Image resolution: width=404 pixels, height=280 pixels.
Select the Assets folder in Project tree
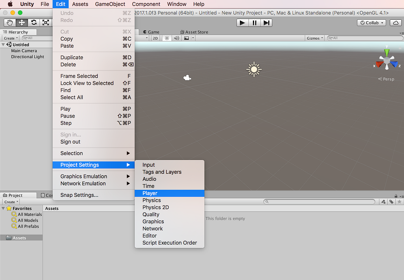21,238
